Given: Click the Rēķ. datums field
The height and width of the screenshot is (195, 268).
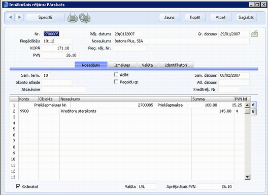Looking at the screenshot, I should coord(128,34).
